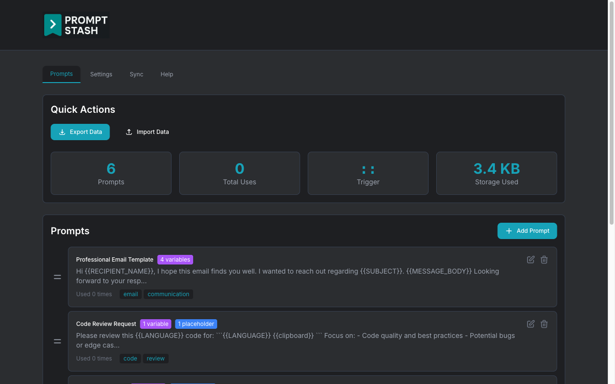Select the Code Review Request title
615x384 pixels.
[106, 324]
